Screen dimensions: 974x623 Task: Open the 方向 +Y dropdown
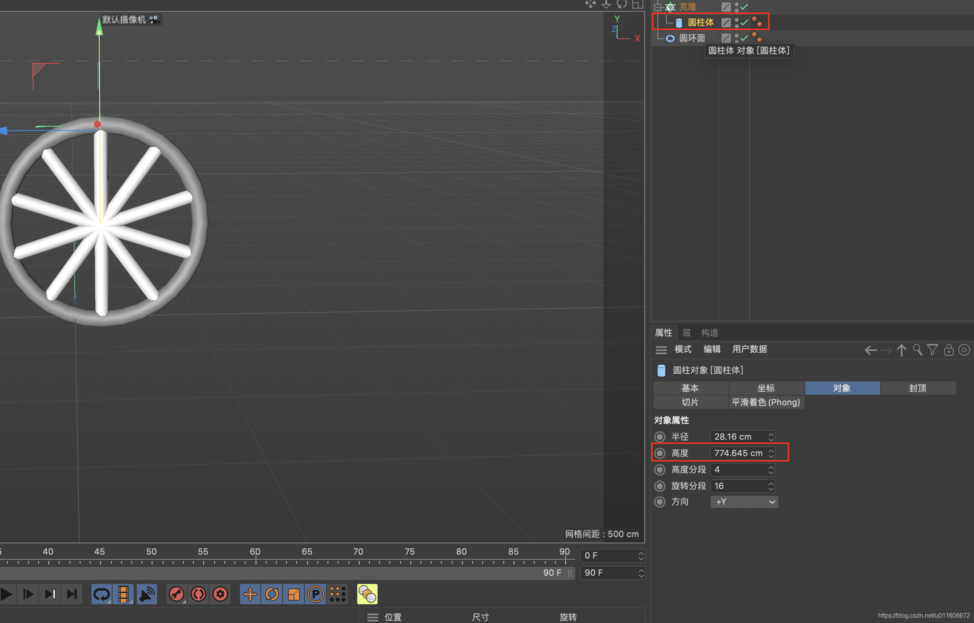(x=744, y=502)
